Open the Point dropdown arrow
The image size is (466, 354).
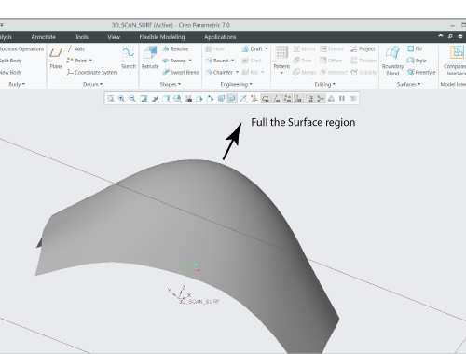point(90,61)
